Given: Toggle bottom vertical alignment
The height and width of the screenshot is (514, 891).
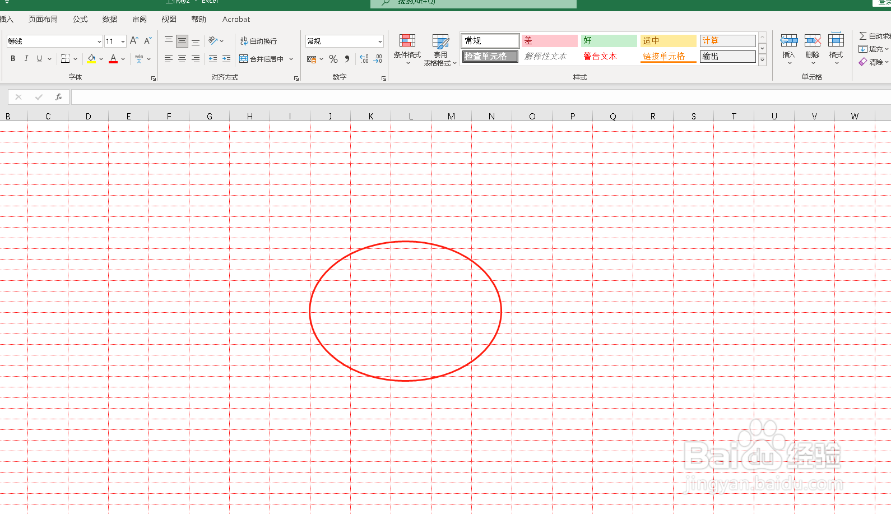Looking at the screenshot, I should pyautogui.click(x=196, y=41).
